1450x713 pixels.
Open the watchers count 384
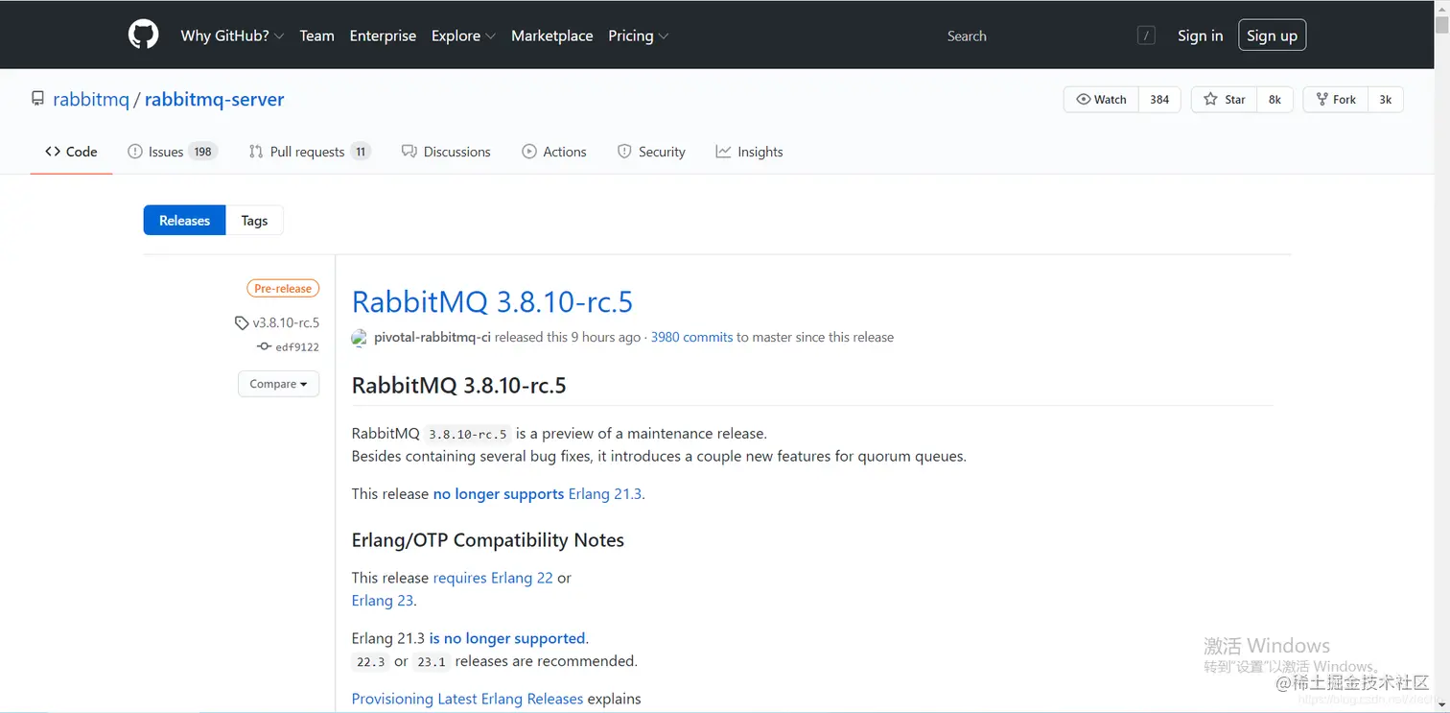click(1159, 100)
